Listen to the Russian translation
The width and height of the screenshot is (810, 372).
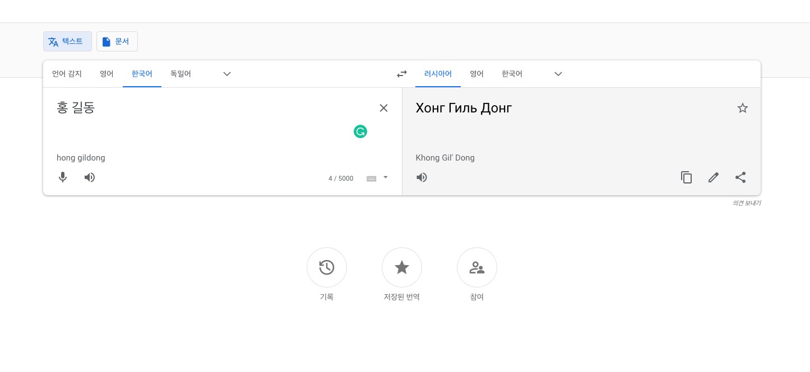(422, 177)
